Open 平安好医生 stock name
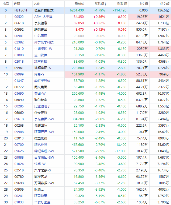Screen dimensions: 171x205 [x=42, y=203]
